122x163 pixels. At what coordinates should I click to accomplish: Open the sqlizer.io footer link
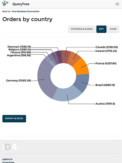click(7, 159)
